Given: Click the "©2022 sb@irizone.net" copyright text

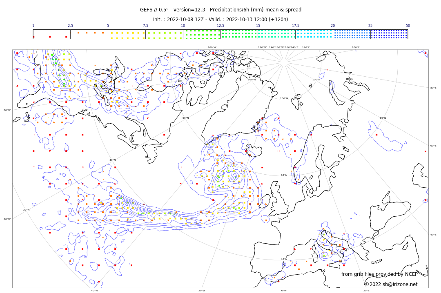Looking at the screenshot, I should coord(391,284).
